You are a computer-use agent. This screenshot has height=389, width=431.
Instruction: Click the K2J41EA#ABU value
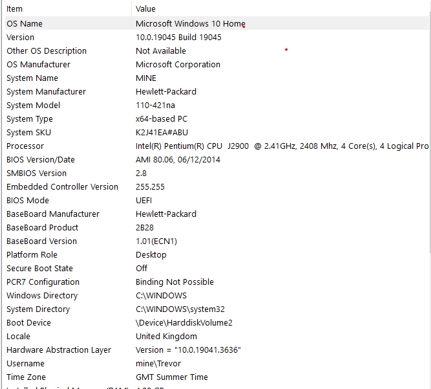click(x=162, y=133)
